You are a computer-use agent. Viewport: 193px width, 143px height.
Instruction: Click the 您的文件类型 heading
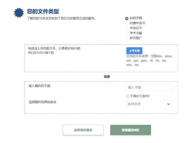(x=43, y=12)
